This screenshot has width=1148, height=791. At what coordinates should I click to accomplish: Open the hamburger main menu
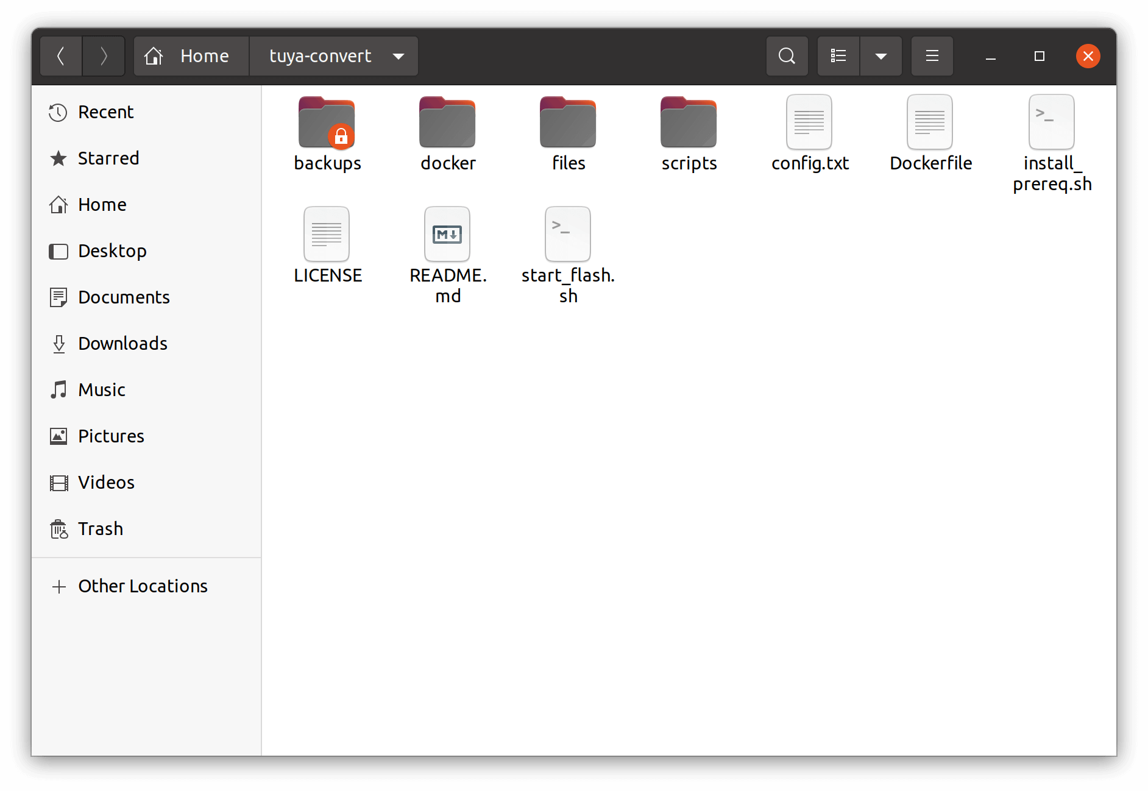point(932,56)
